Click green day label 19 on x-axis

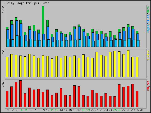[x=88, y=110]
